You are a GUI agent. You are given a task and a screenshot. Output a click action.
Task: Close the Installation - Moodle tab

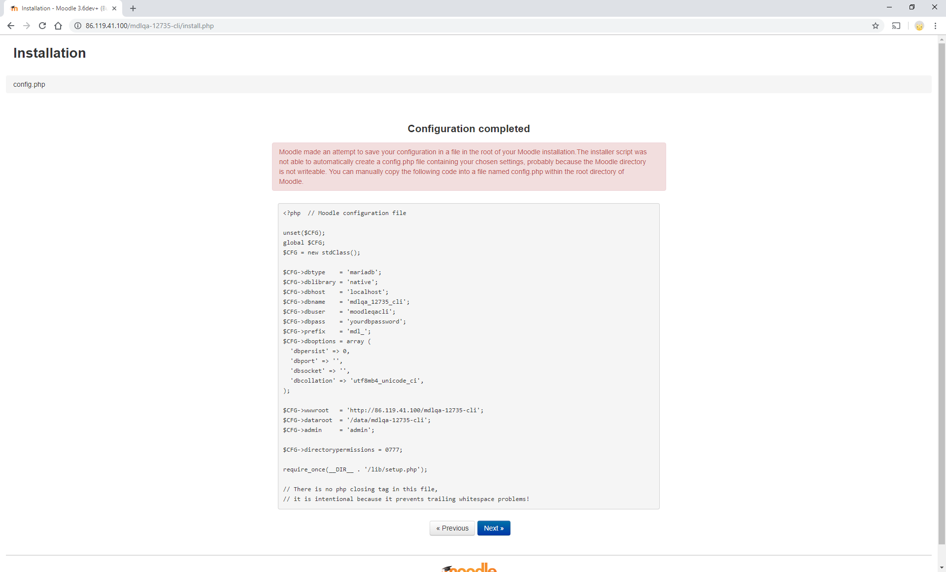pos(114,8)
